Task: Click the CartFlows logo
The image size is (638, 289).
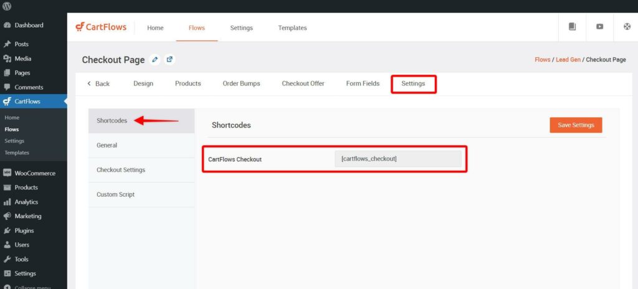Action: click(101, 27)
